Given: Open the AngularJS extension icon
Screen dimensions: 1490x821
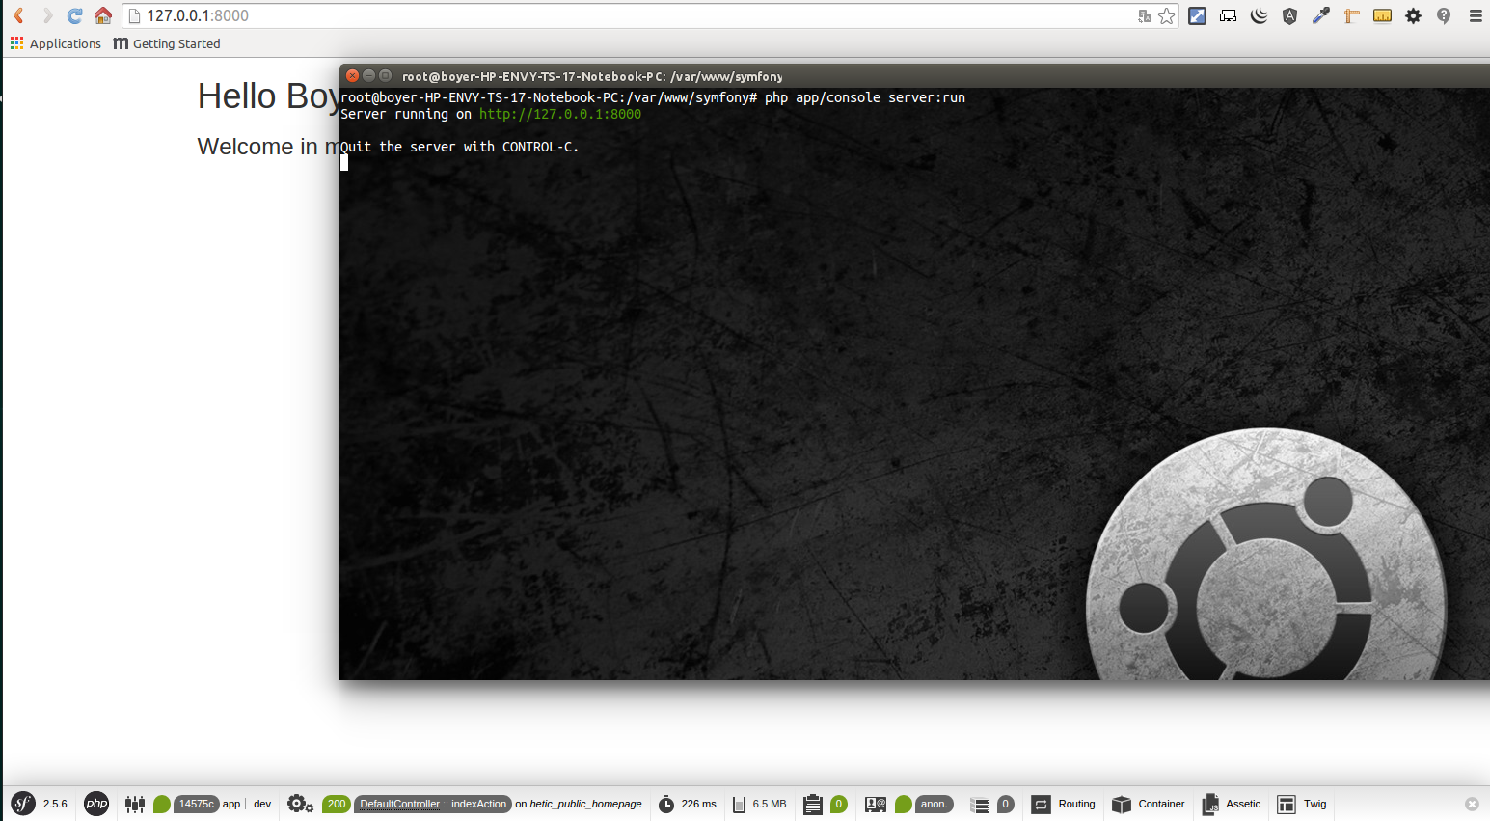Looking at the screenshot, I should click(x=1289, y=15).
